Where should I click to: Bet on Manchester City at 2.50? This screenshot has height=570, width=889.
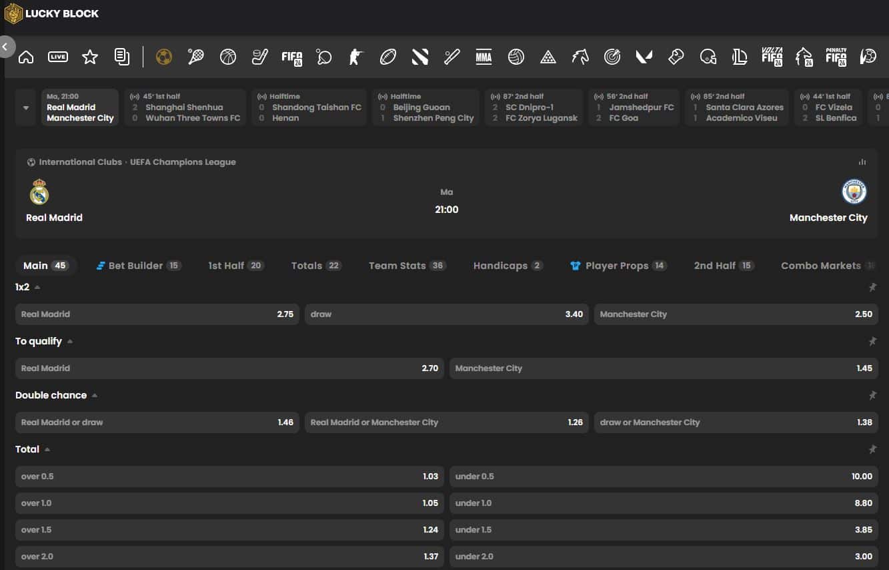[736, 314]
